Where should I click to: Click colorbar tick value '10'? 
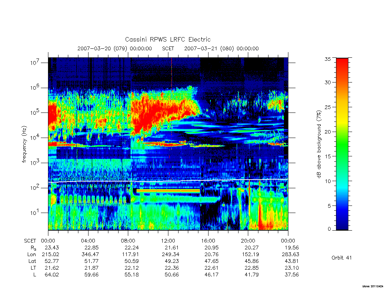click(x=327, y=181)
